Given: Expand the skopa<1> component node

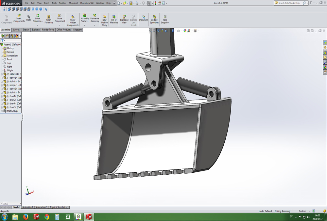Looking at the screenshot, I should coord(2,85).
